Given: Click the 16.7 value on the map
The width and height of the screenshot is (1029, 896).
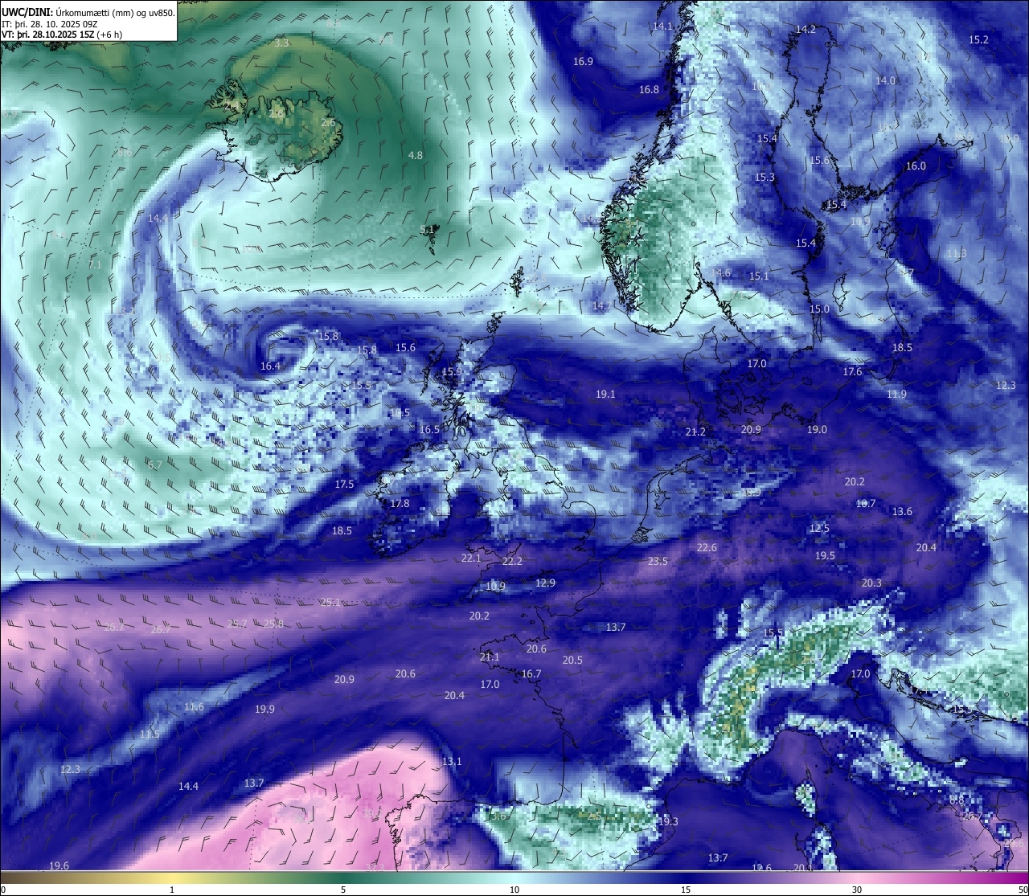Looking at the screenshot, I should pyautogui.click(x=531, y=674).
